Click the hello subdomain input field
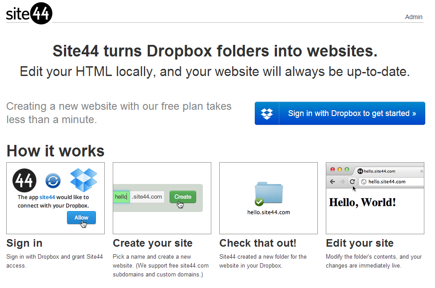The height and width of the screenshot is (288, 435). pos(121,196)
